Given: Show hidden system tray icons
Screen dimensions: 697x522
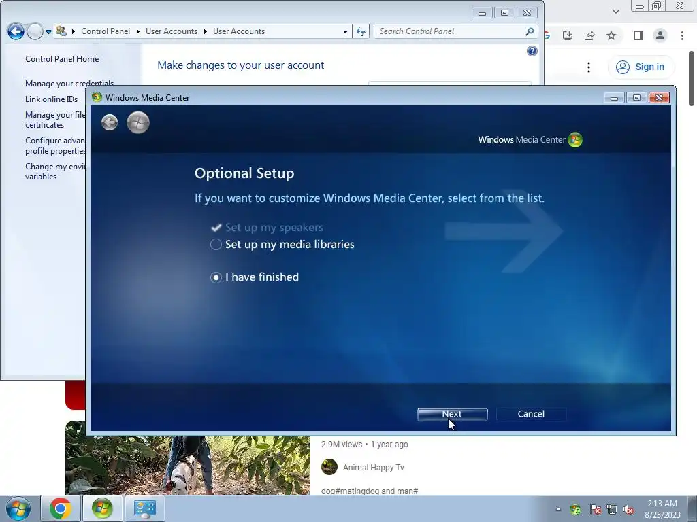Looking at the screenshot, I should (558, 509).
